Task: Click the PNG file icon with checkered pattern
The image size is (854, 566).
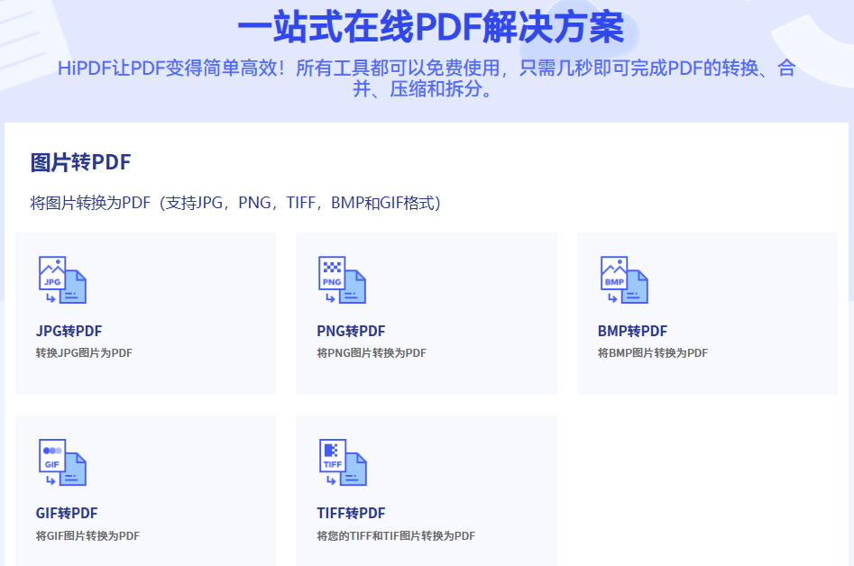Action: tap(342, 280)
